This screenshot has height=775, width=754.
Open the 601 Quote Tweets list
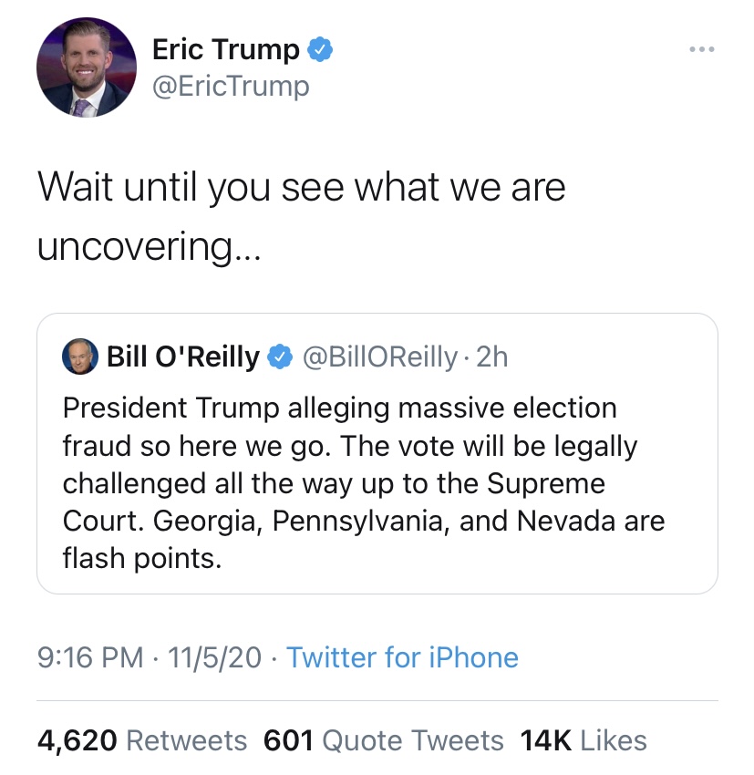click(x=383, y=740)
